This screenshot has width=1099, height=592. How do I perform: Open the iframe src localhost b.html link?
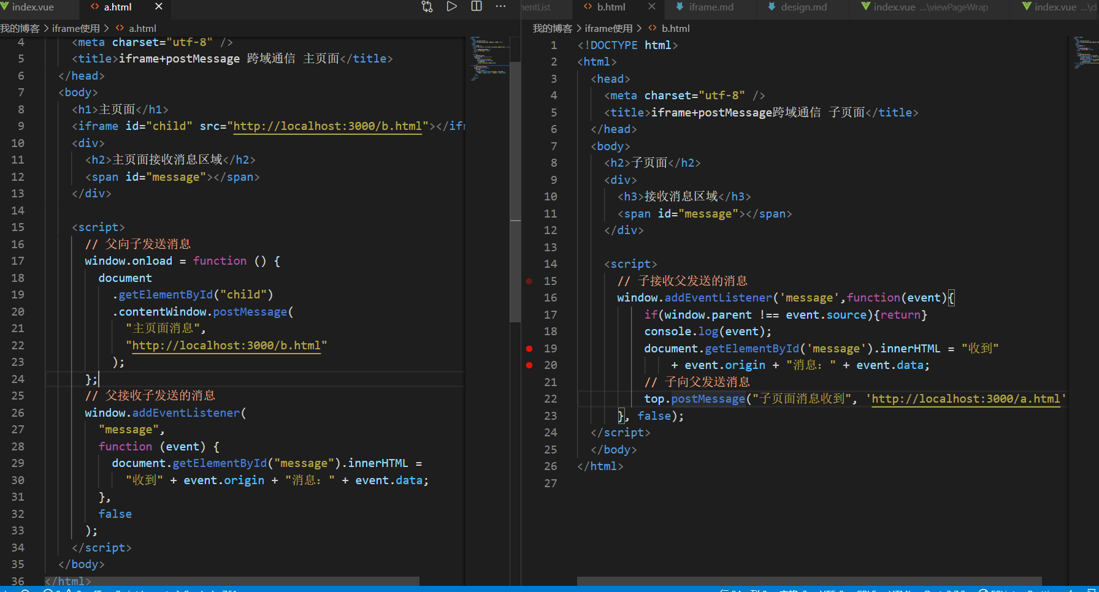point(327,126)
